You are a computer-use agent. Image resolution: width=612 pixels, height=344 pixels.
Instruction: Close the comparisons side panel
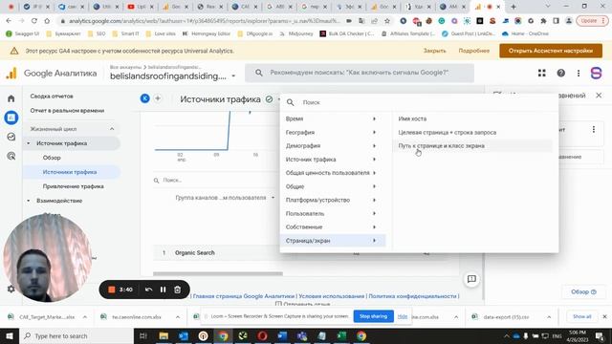click(x=599, y=96)
